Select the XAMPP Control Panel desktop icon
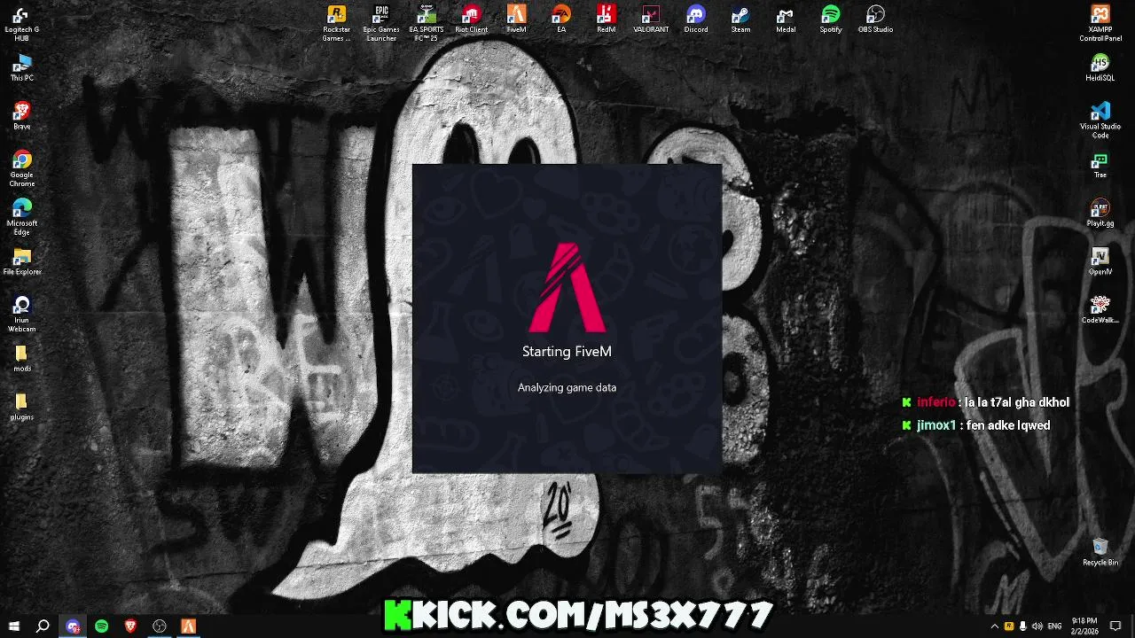 1100,23
